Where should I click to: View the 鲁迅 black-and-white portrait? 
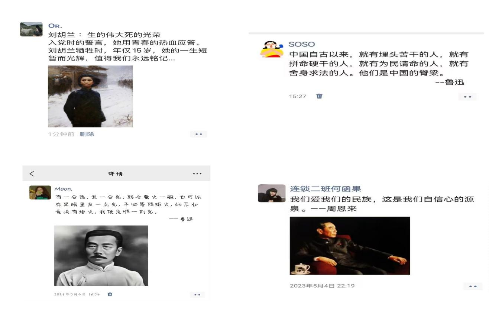pyautogui.click(x=101, y=256)
